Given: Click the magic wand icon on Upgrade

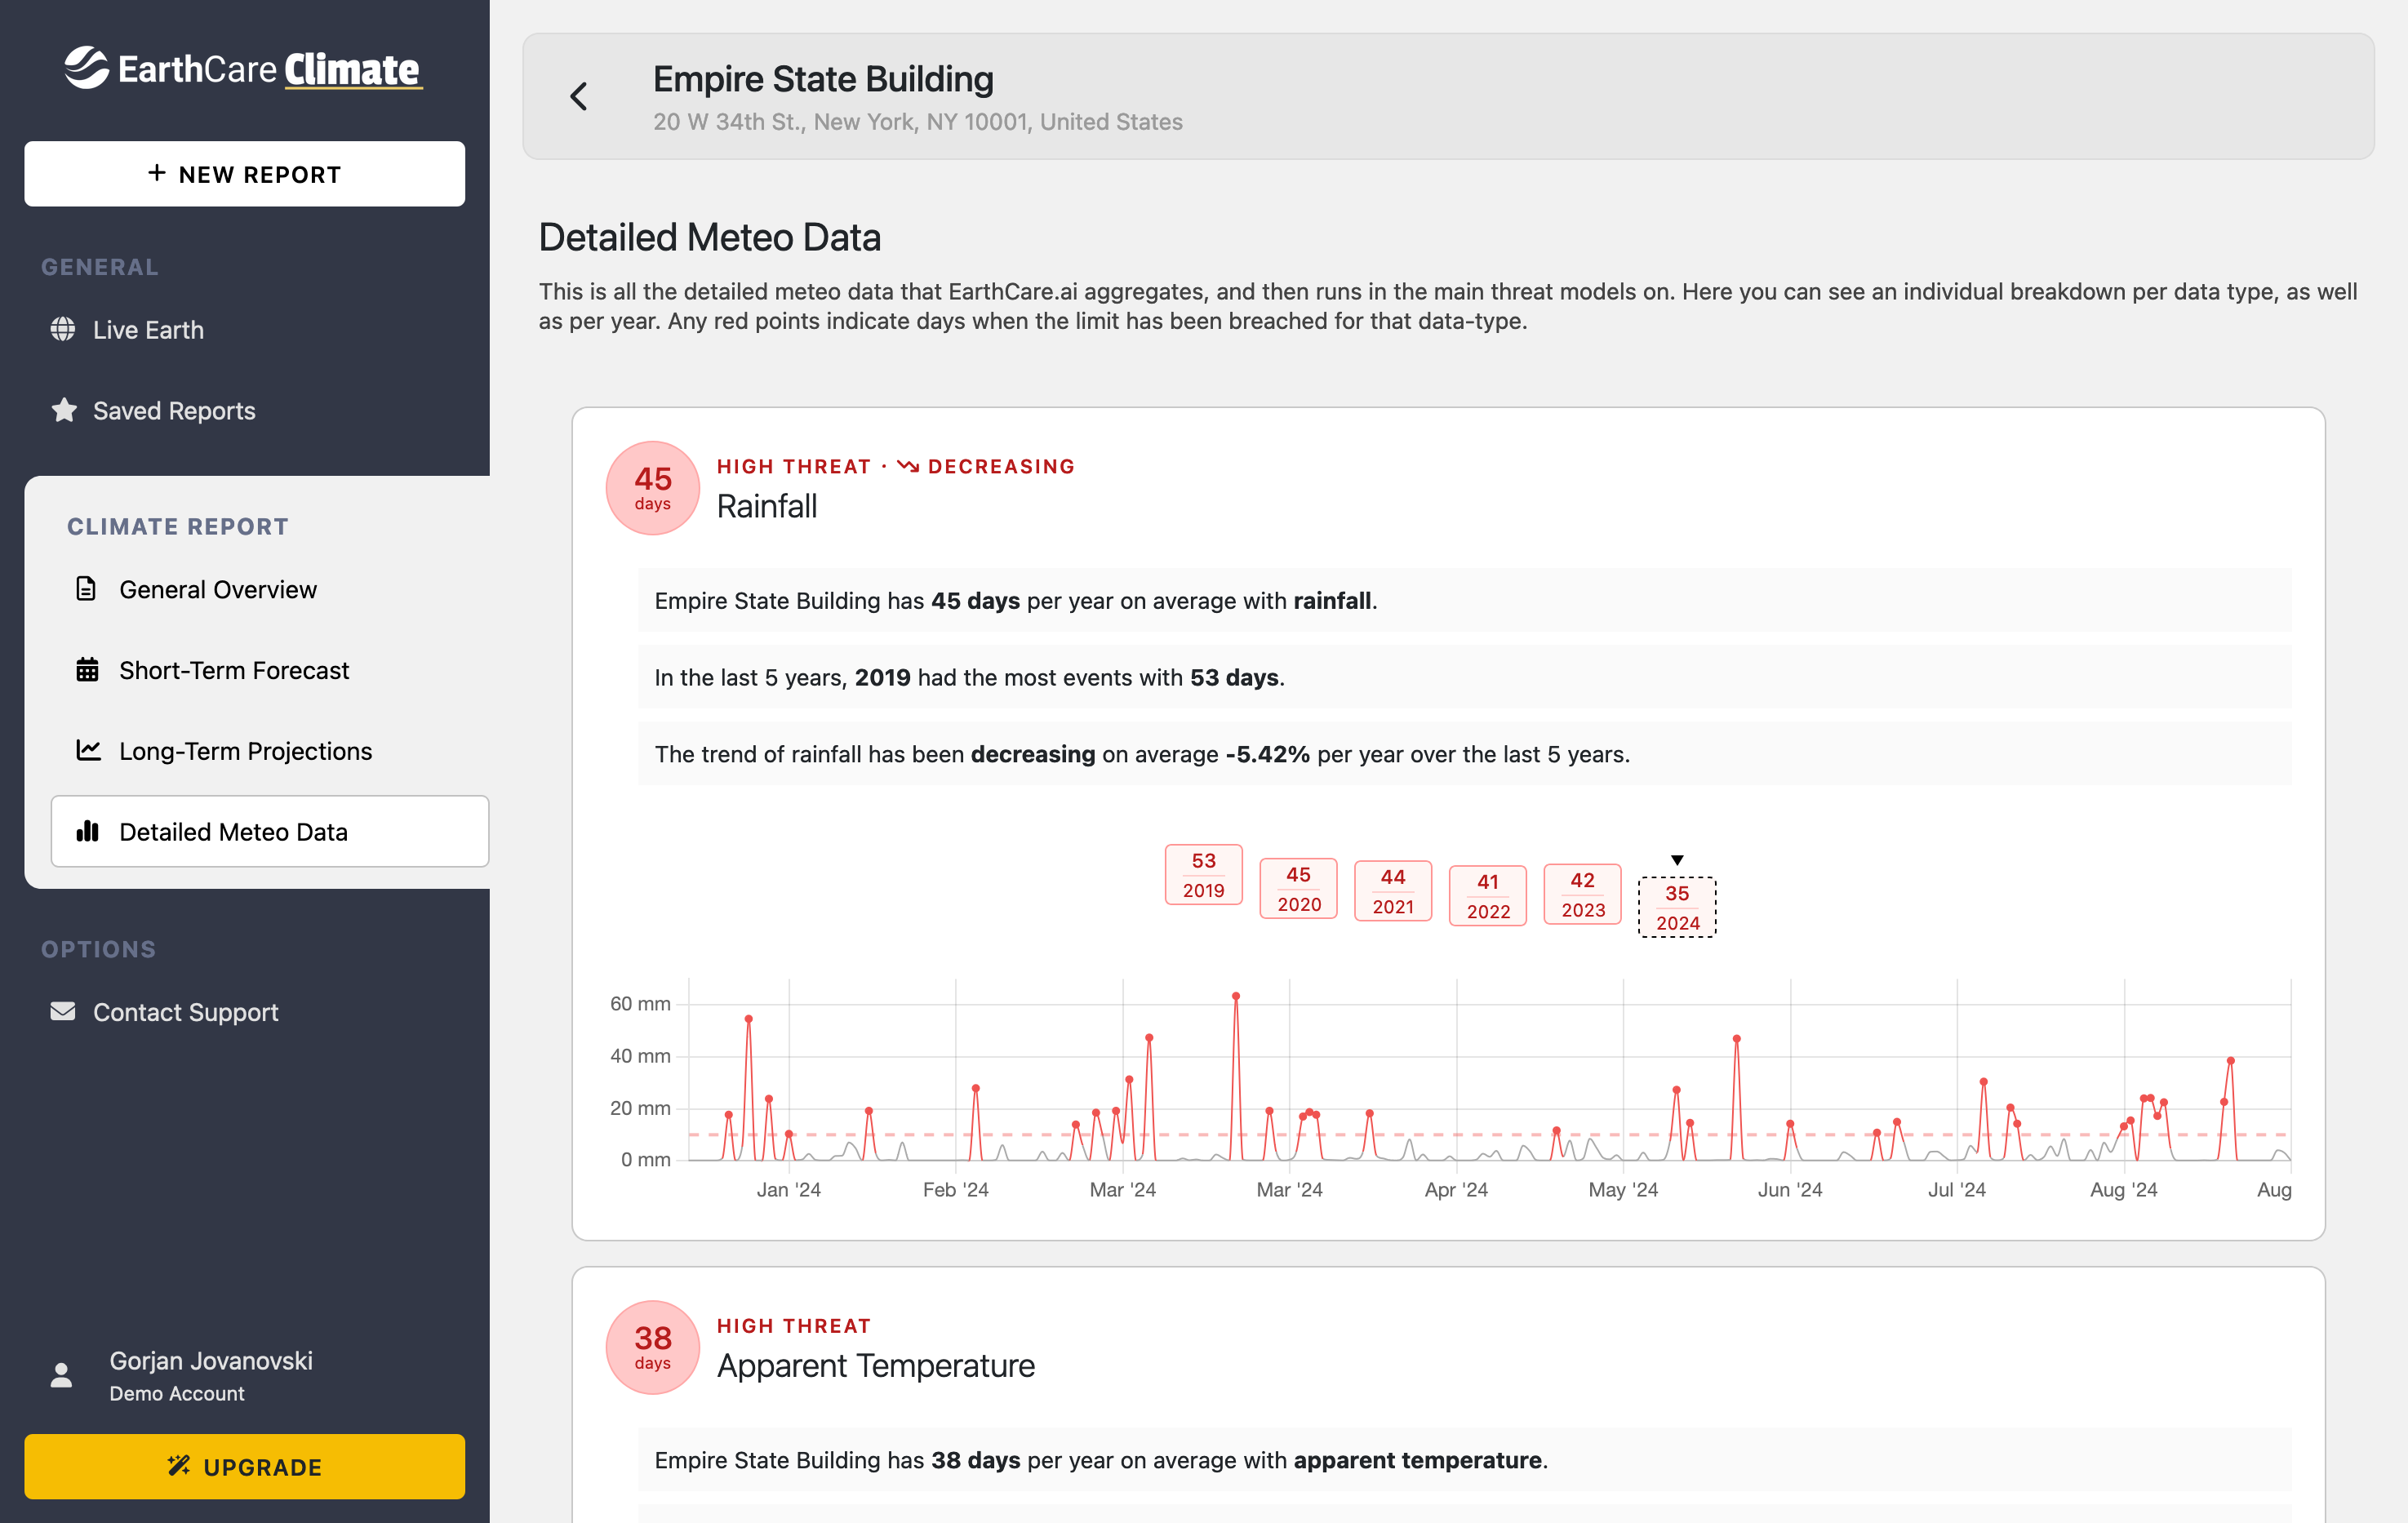Looking at the screenshot, I should [179, 1466].
